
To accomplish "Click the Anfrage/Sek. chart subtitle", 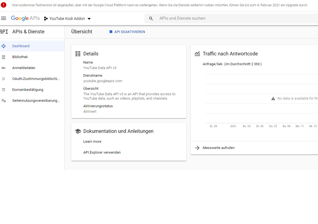I will click(232, 64).
